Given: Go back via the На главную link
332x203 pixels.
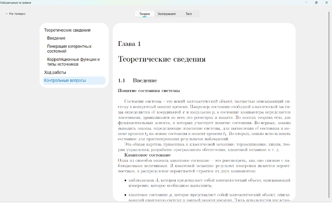Looking at the screenshot, I should click(x=16, y=14).
